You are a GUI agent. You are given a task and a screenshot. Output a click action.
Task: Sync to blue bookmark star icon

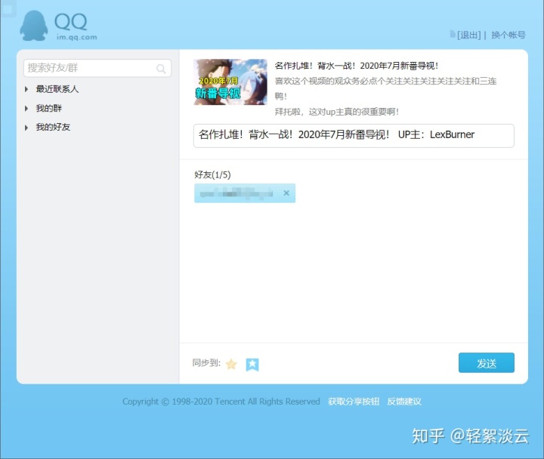coord(252,365)
